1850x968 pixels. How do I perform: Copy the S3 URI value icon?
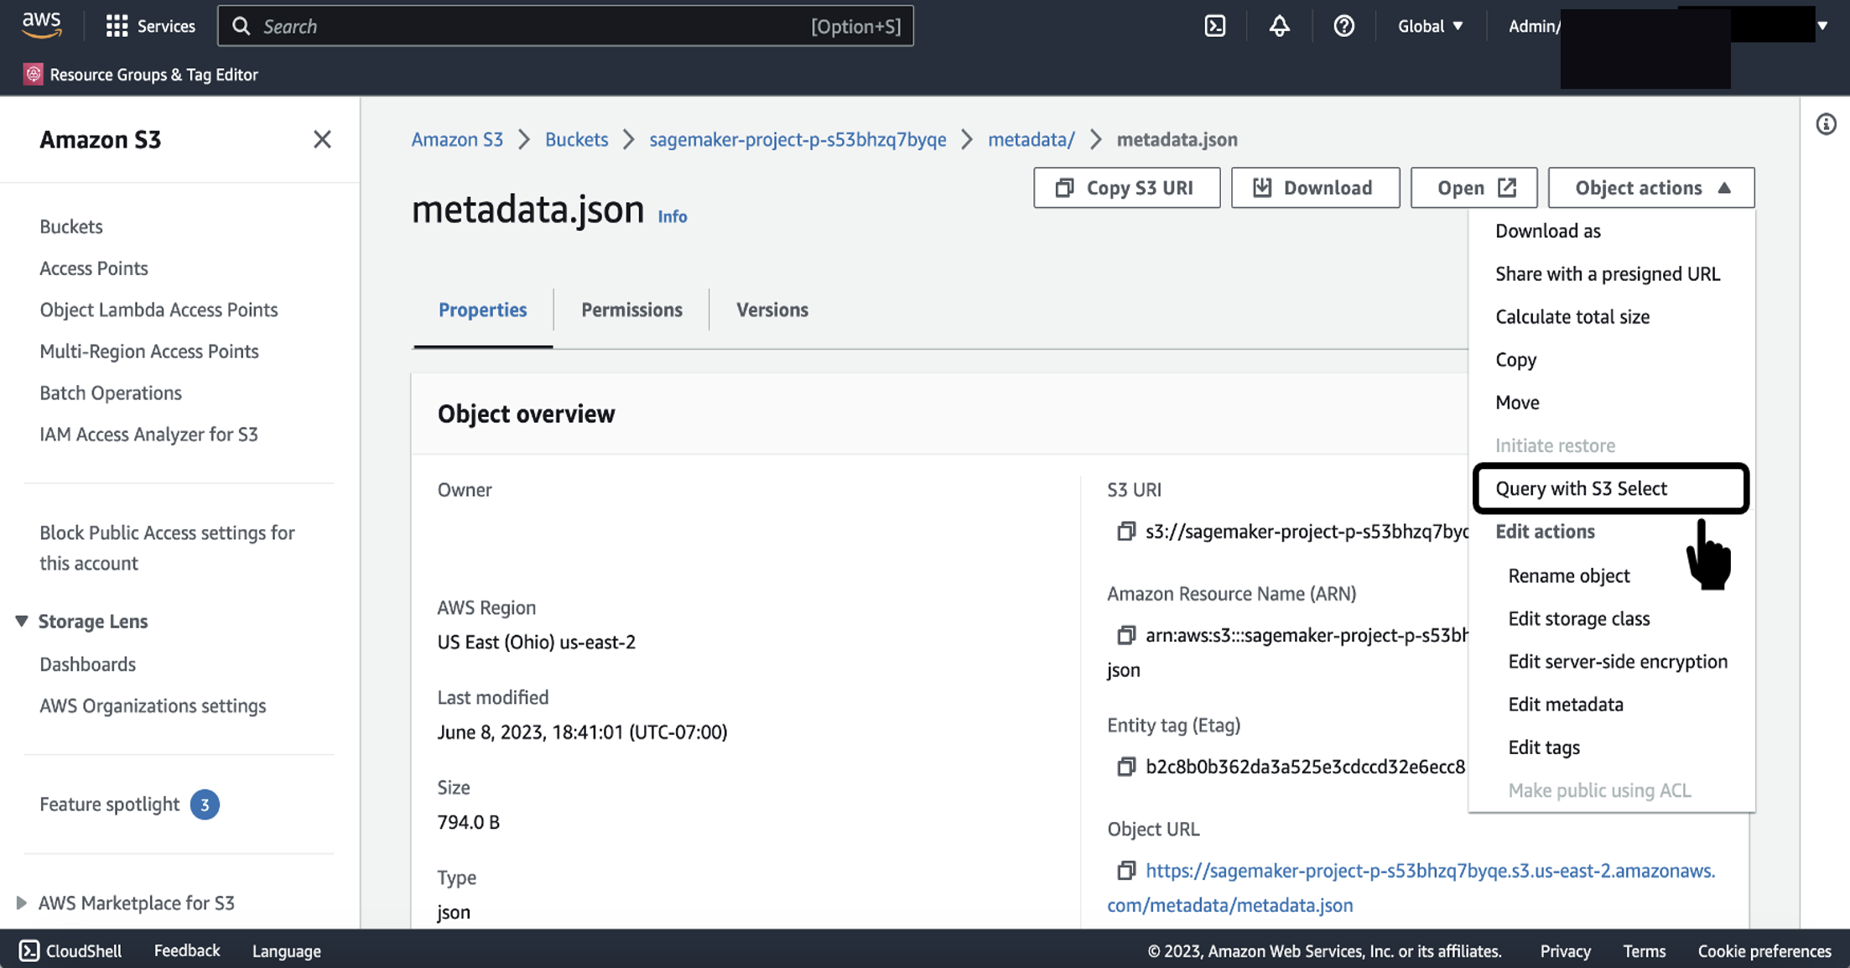point(1125,531)
